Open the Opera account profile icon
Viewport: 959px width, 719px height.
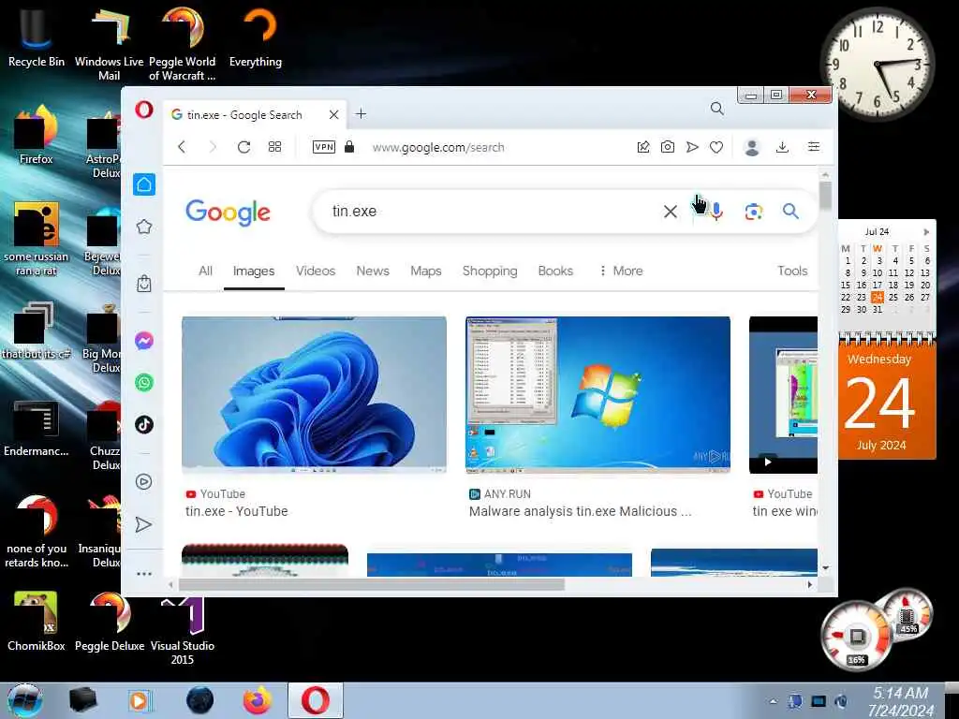[752, 147]
